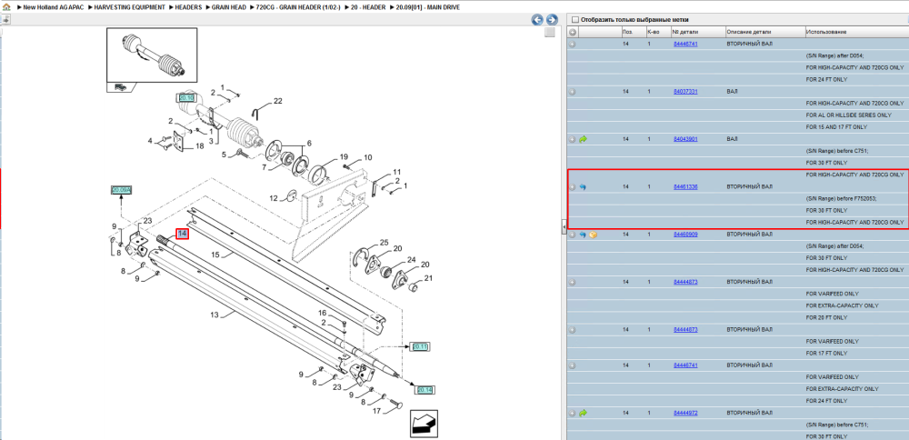This screenshot has height=440, width=909.
Task: Go to the catalog home icon
Action: coord(5,7)
